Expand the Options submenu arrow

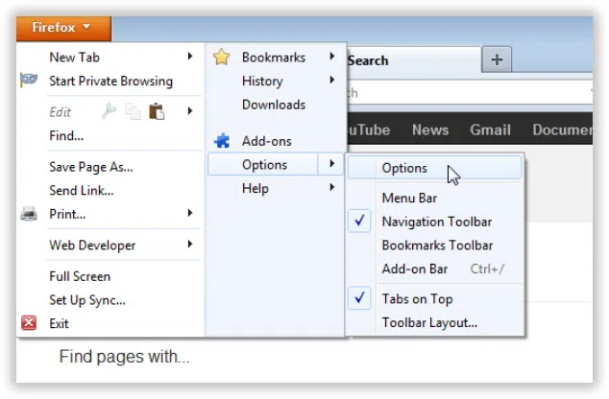331,164
